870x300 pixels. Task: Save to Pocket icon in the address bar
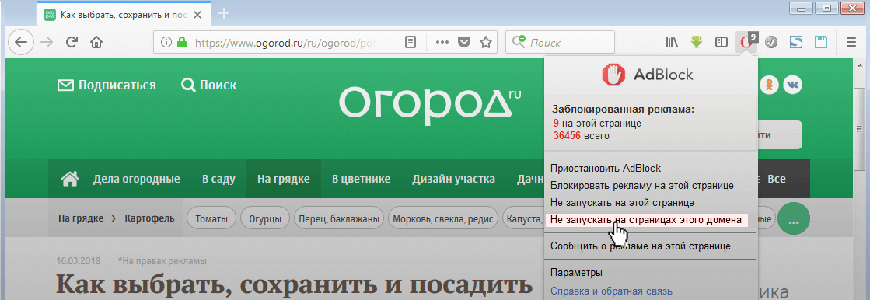pyautogui.click(x=464, y=42)
